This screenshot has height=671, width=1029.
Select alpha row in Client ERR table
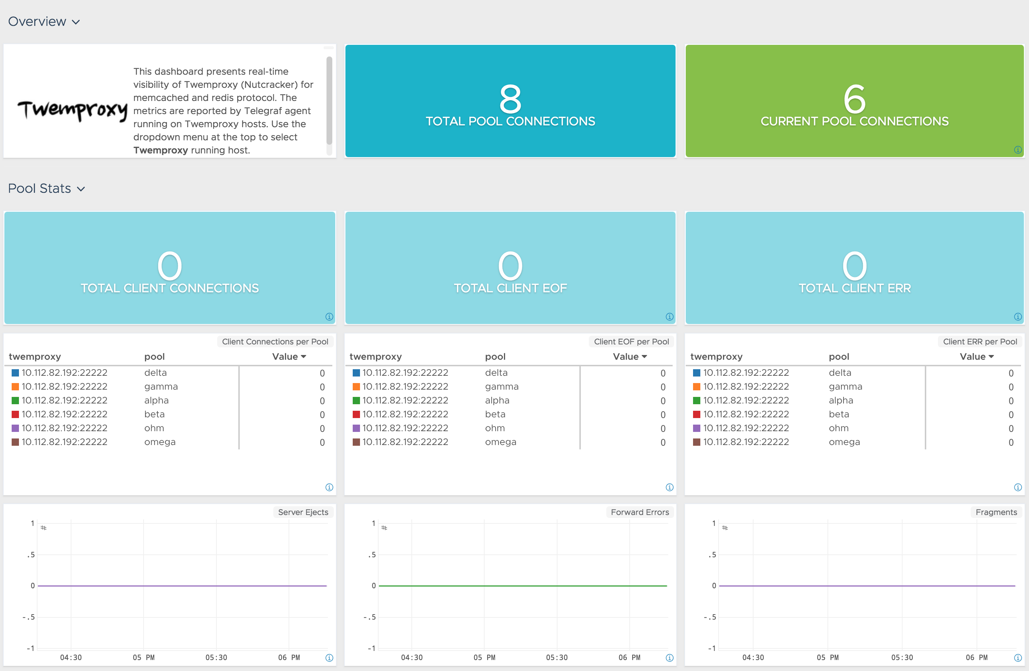tap(853, 400)
